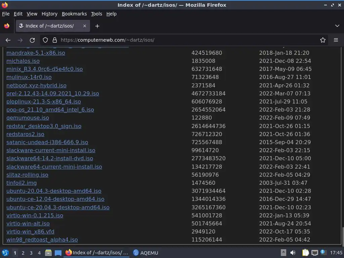The height and width of the screenshot is (258, 344).
Task: Expand the list all tabs chevron
Action: pyautogui.click(x=337, y=26)
